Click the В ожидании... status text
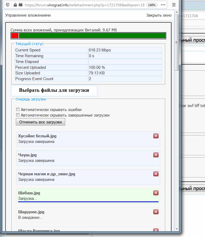 (x=30, y=217)
